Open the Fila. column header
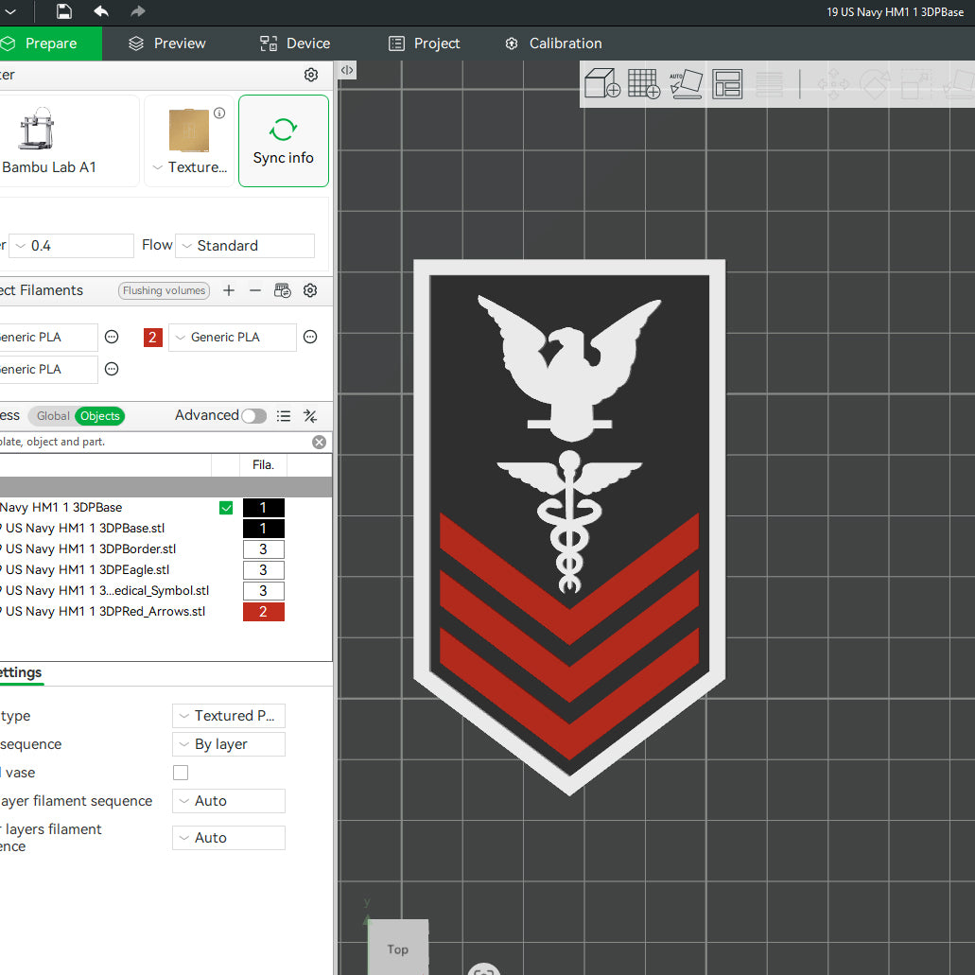975x975 pixels. click(263, 465)
